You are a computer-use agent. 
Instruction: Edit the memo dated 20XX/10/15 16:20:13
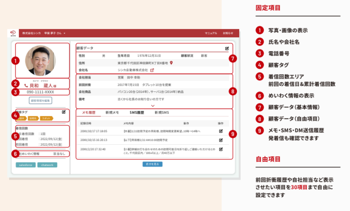[221, 140]
